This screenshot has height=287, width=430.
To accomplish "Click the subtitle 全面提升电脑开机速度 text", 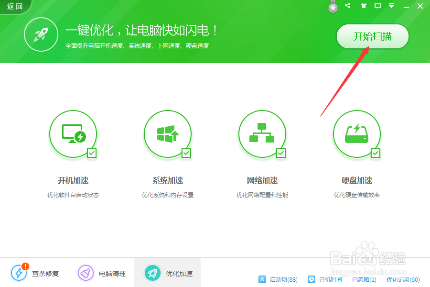I will coord(137,45).
